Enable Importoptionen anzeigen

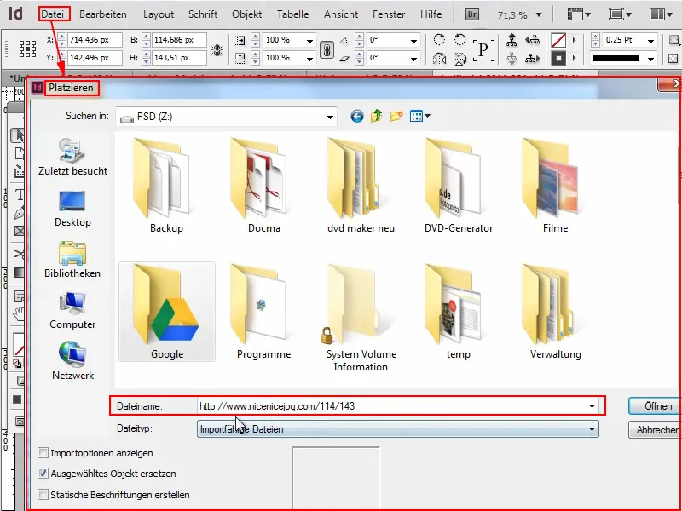[x=43, y=455]
